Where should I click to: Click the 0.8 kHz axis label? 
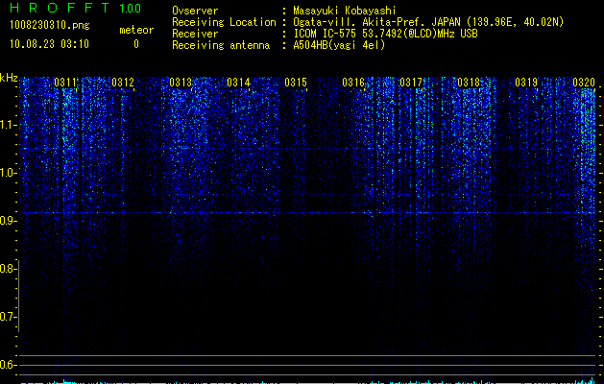(8, 269)
